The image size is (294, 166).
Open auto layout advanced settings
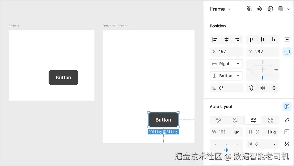(287, 144)
